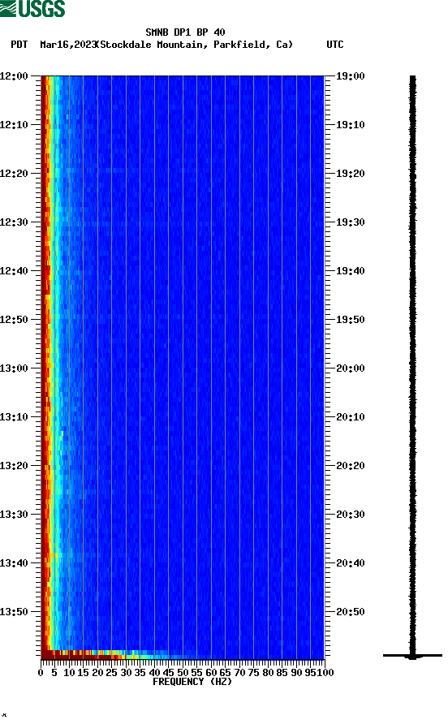Screen dimensions: 448x724
Task: Click the 12:00 PDT time label
Action: click(15, 76)
